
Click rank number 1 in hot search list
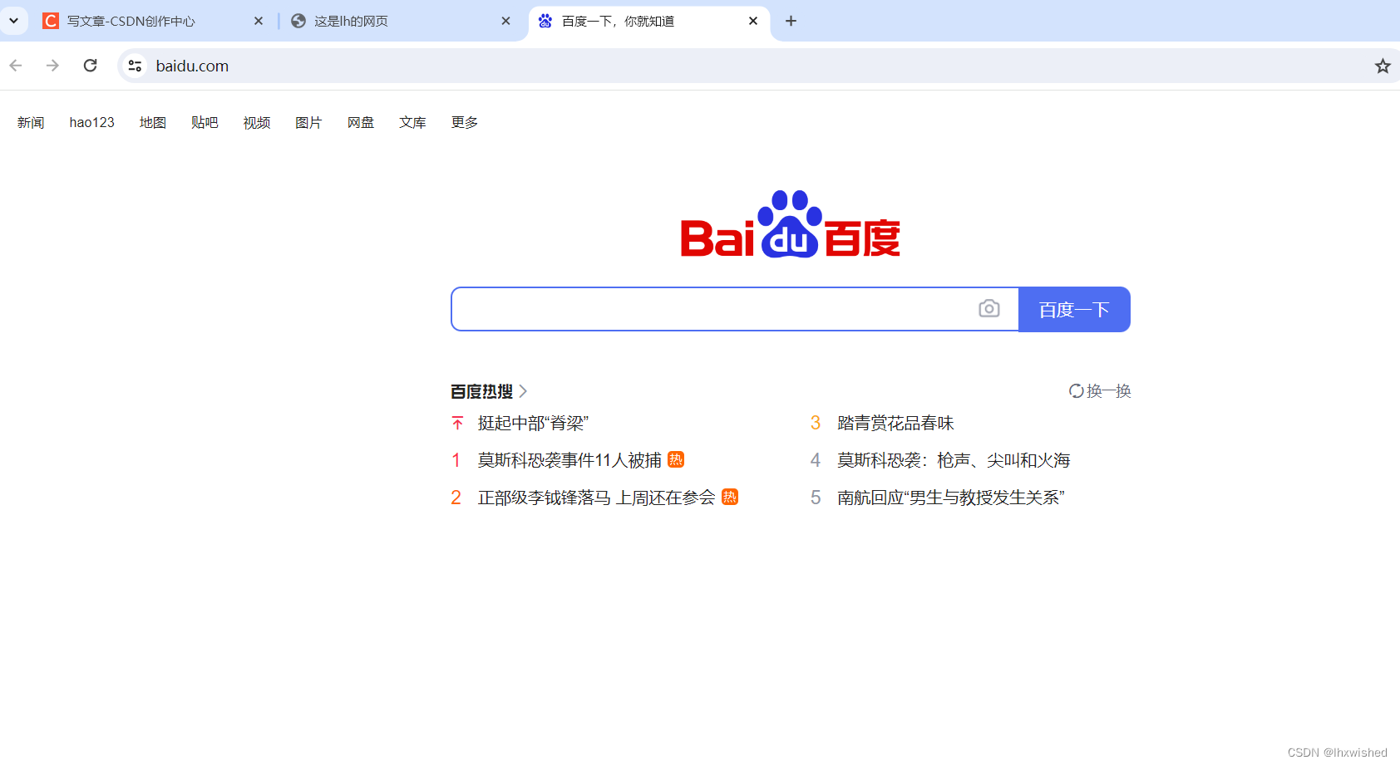tap(456, 460)
